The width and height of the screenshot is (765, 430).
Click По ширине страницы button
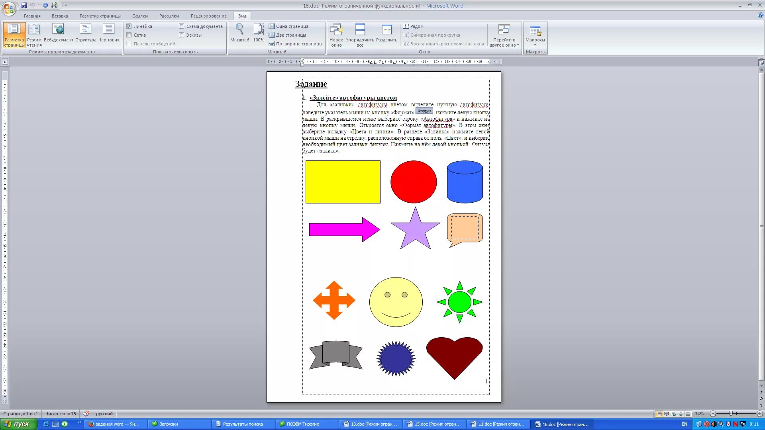point(295,44)
